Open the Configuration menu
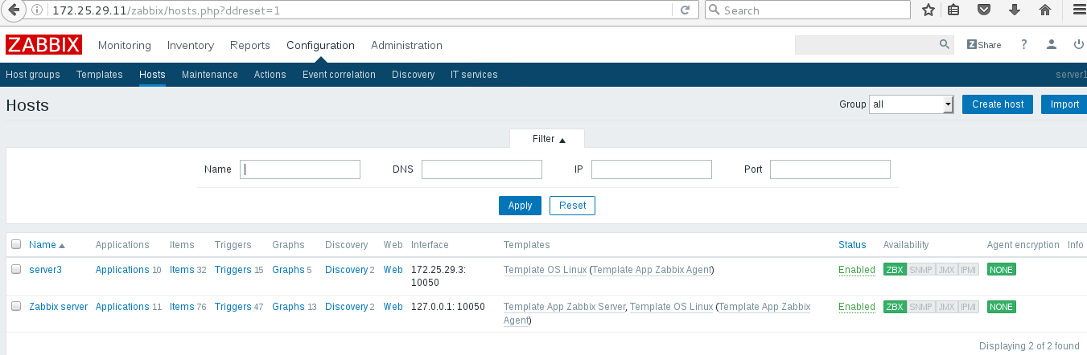 [x=320, y=45]
